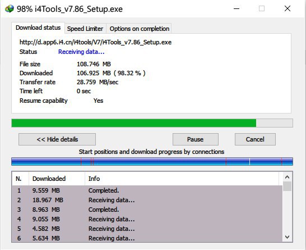Viewport: 306px width, 250px height.
Task: Select connection row 1 with 9.559 MB
Action: [147, 190]
